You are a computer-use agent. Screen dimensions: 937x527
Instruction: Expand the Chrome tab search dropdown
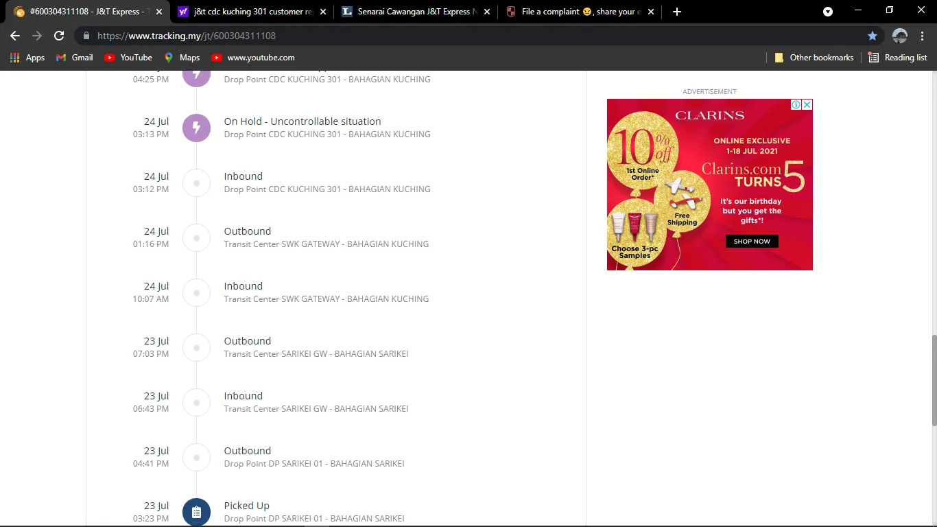pos(828,12)
